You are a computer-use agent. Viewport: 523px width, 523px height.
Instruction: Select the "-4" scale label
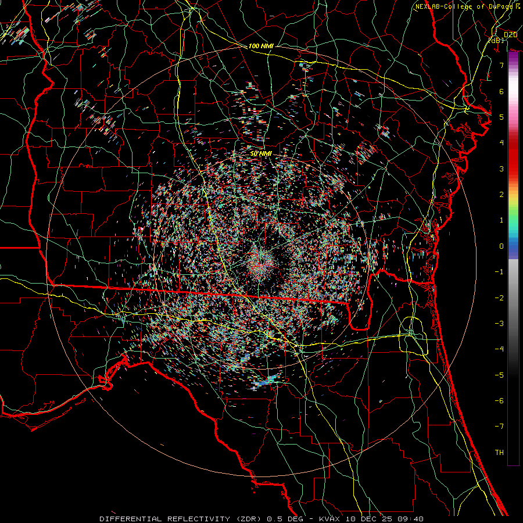(499, 349)
